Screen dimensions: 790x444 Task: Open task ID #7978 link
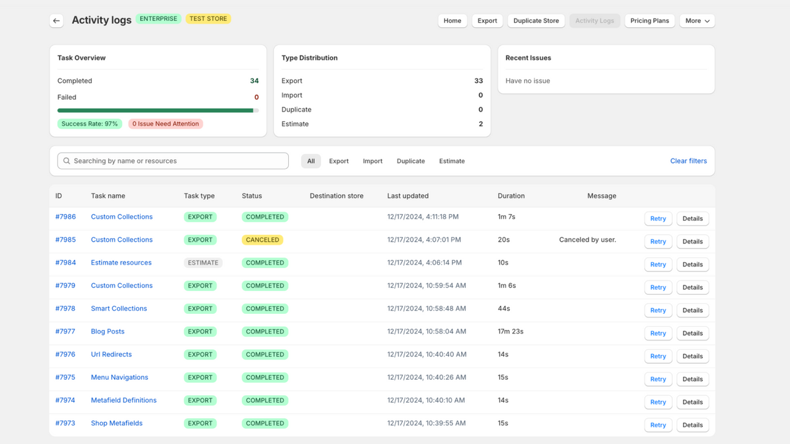point(65,308)
